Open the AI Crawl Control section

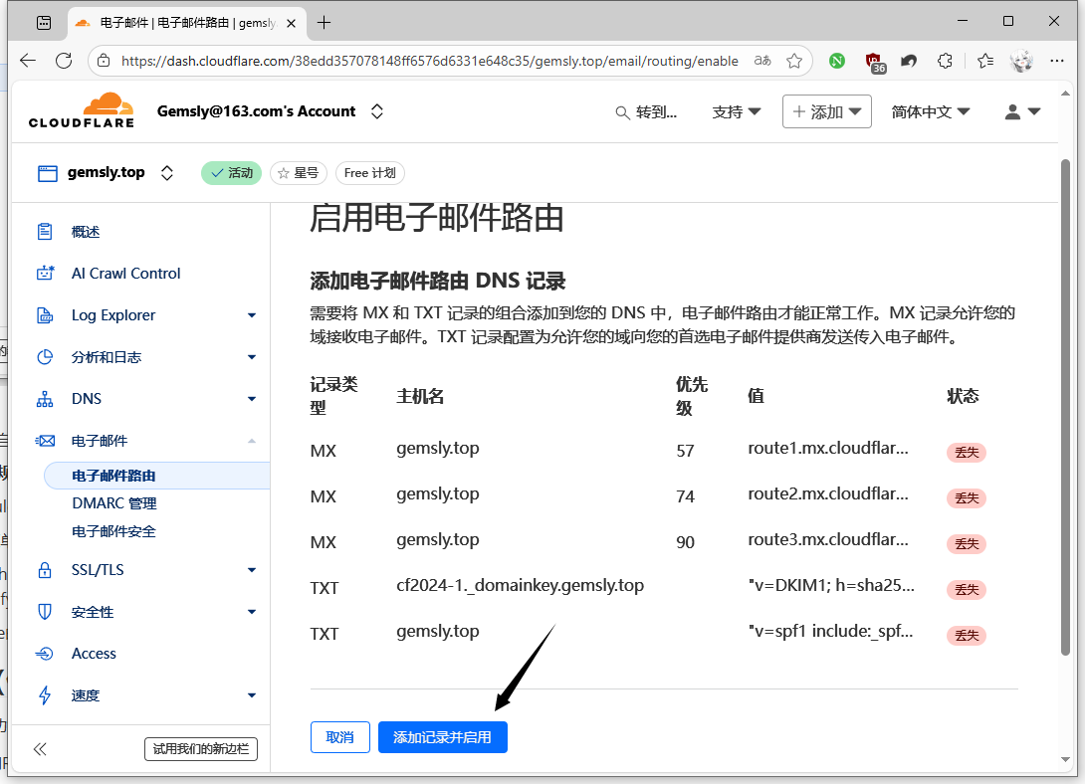[x=125, y=274]
